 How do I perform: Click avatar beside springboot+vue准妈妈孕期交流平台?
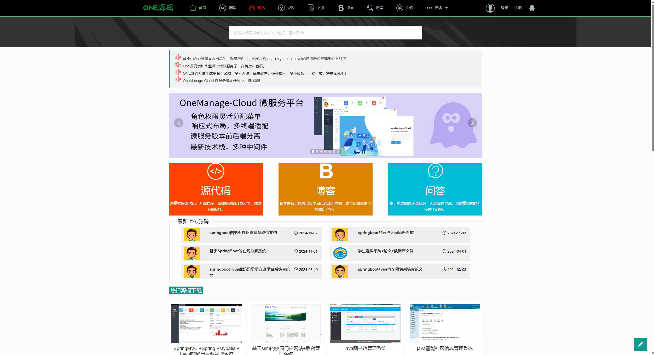point(192,271)
